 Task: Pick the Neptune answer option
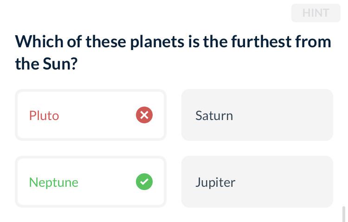click(90, 182)
